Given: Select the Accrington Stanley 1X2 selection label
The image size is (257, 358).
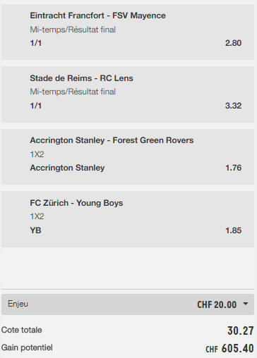Looking at the screenshot, I should (x=67, y=168).
